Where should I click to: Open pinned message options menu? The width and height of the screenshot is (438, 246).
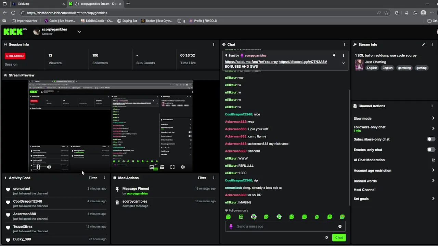[343, 55]
